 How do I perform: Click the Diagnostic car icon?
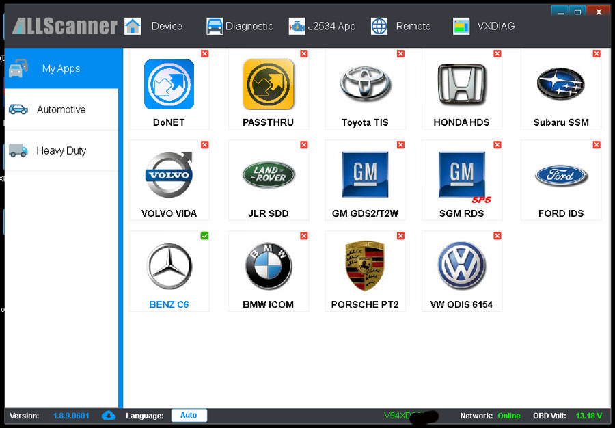click(x=215, y=26)
